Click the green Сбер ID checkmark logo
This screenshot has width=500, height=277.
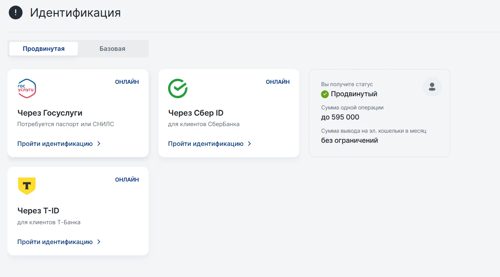pyautogui.click(x=178, y=88)
